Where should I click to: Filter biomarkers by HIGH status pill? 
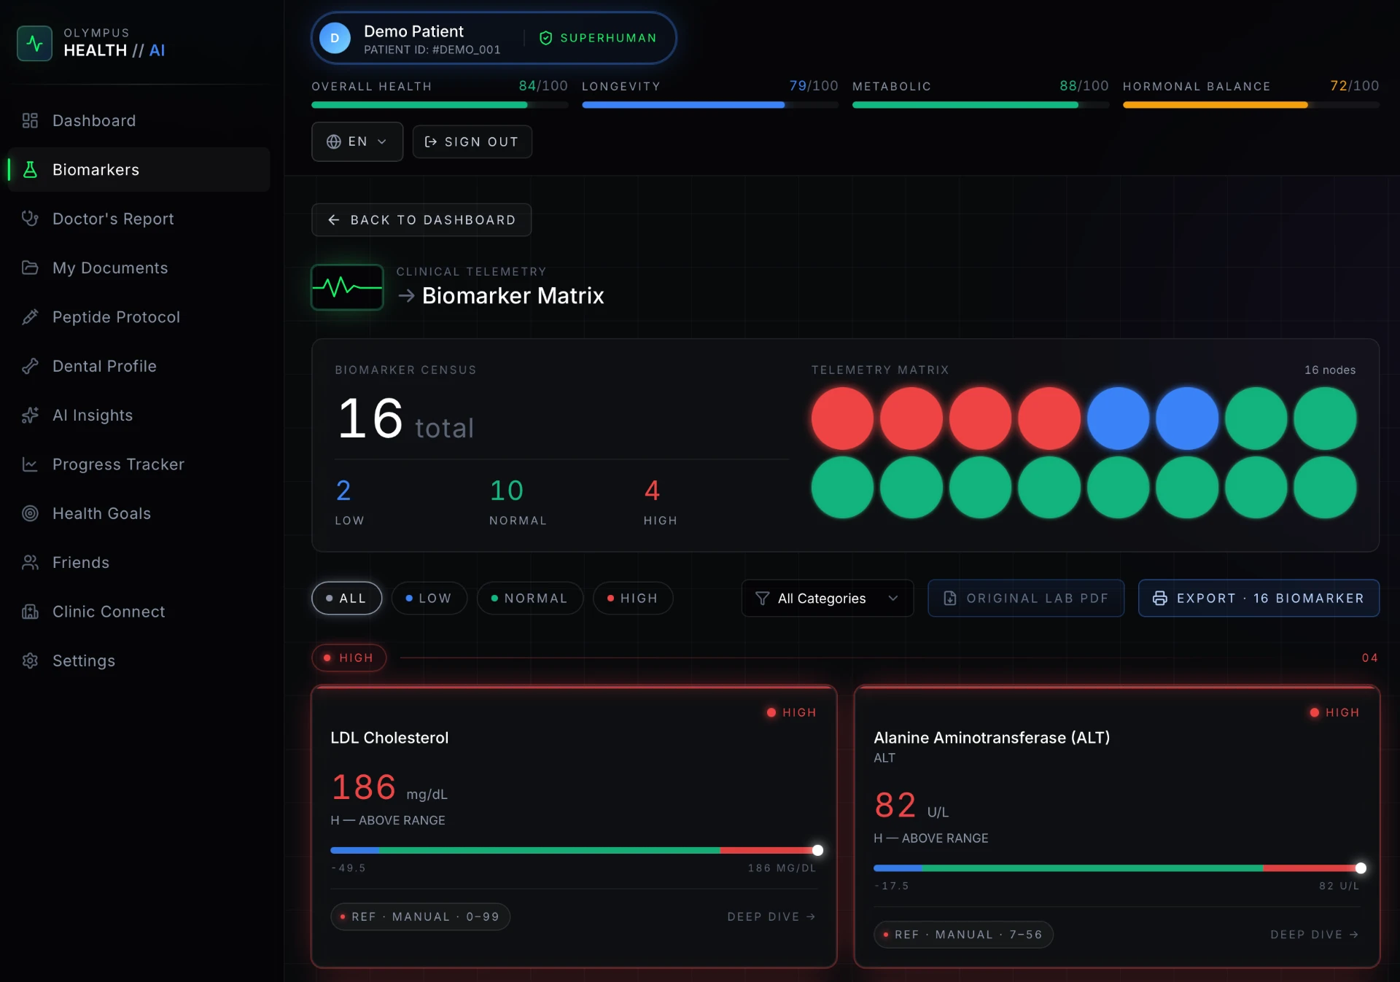click(x=632, y=598)
